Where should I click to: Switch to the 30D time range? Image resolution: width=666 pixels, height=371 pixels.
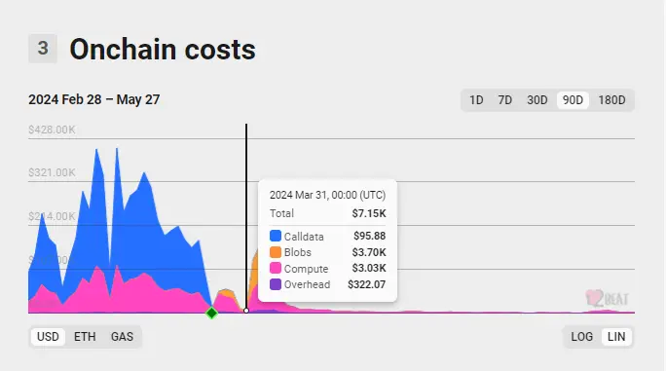click(536, 100)
